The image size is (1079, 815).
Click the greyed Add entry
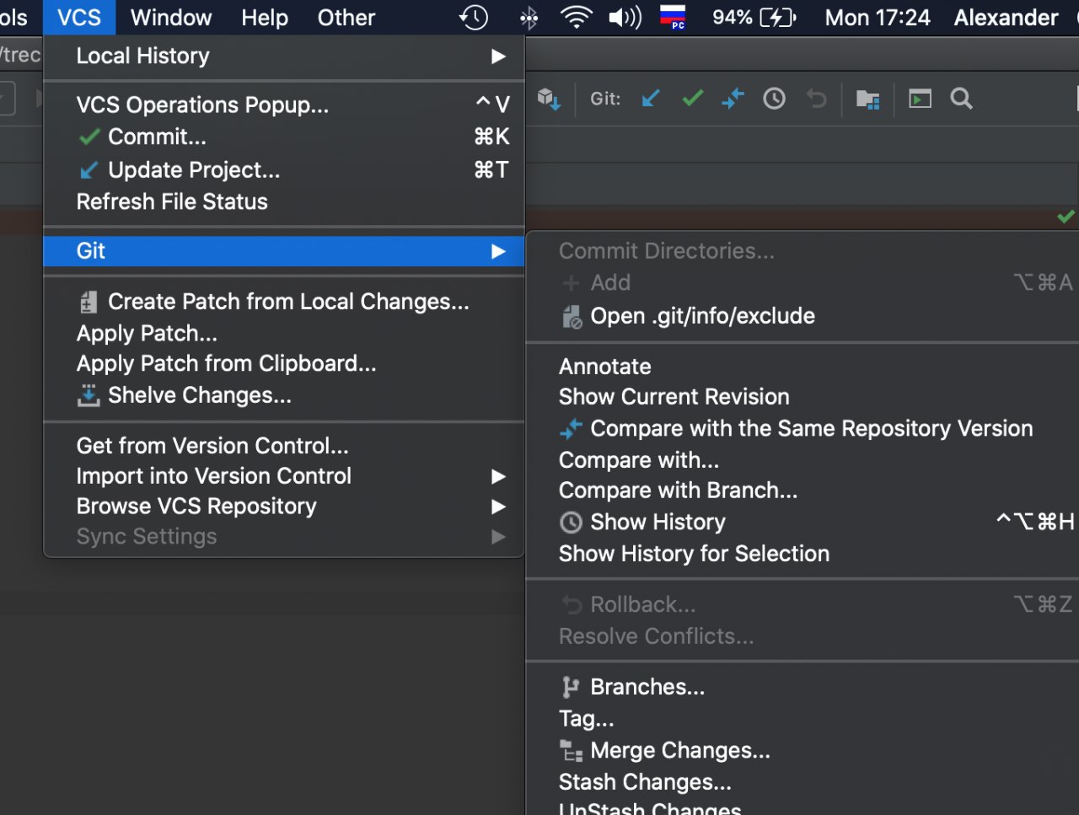pos(803,282)
